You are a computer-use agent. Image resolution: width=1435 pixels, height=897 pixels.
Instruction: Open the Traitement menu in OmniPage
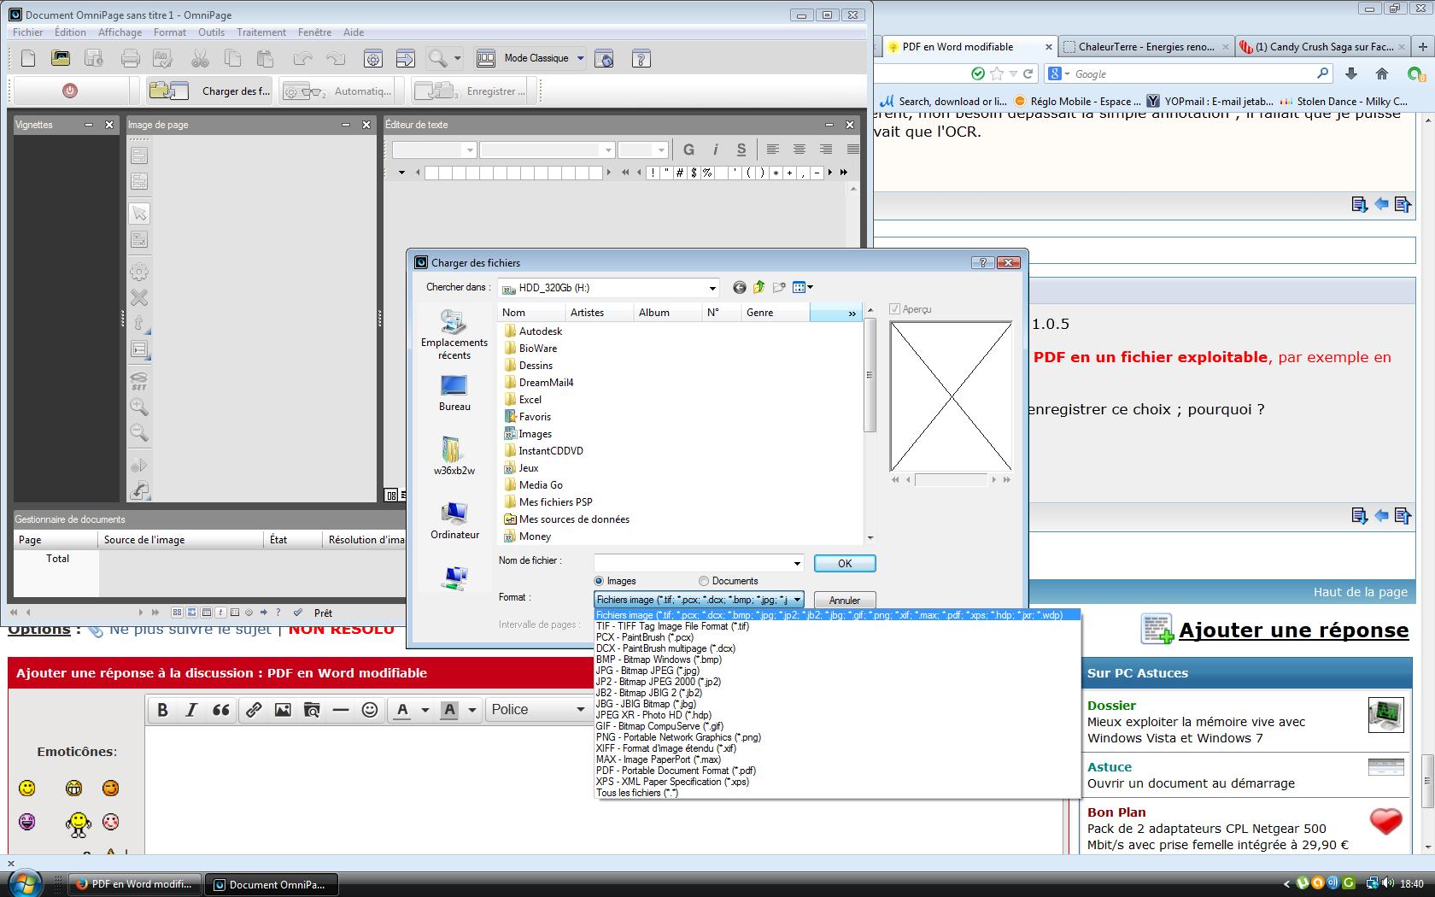261,32
